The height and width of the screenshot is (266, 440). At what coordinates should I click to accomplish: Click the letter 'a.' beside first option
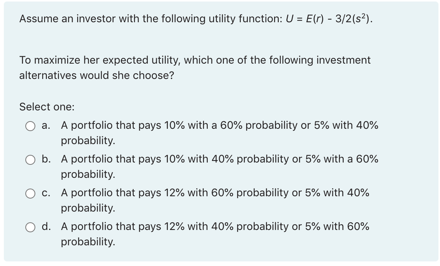click(45, 125)
